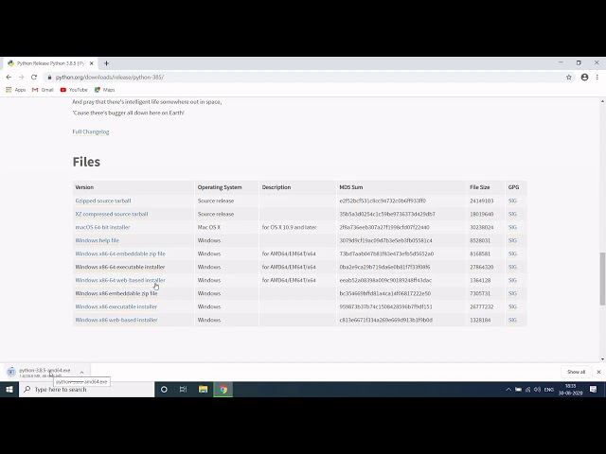Screen dimensions: 606x454
Task: Open the Windows Start menu
Action: pyautogui.click(x=9, y=389)
